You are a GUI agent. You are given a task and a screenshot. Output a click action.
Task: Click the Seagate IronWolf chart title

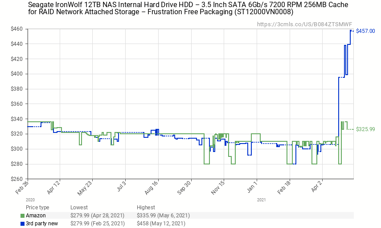pyautogui.click(x=188, y=8)
